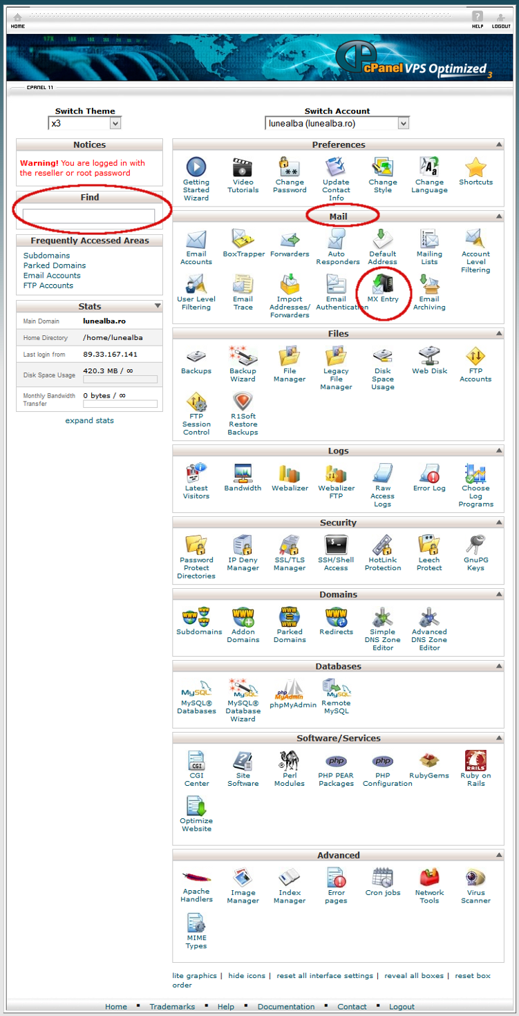
Task: Open MIME Types
Action: point(196,932)
